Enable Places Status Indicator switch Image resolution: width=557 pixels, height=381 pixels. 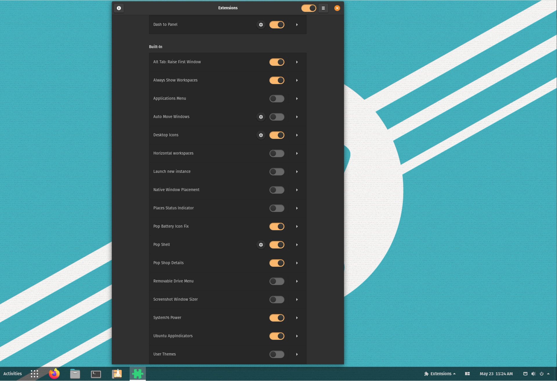click(277, 208)
